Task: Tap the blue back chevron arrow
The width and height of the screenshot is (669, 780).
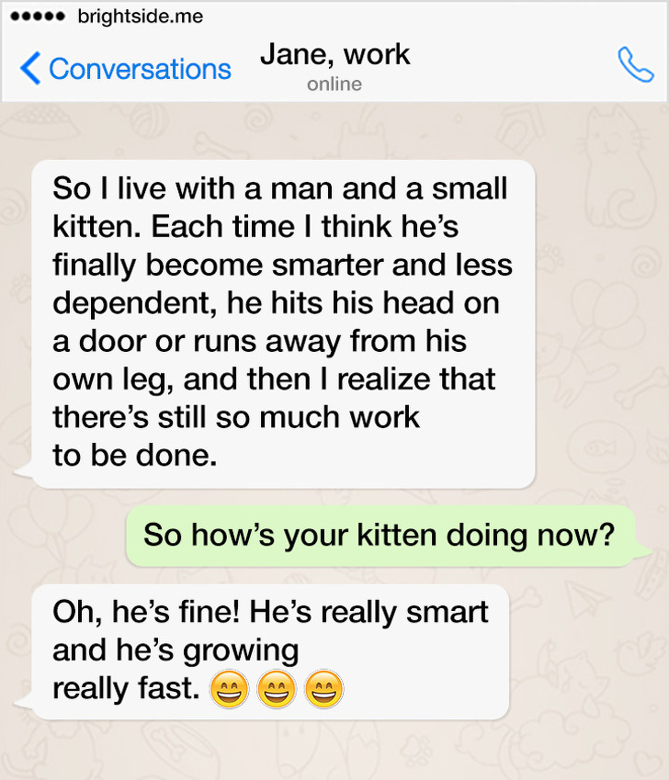Action: [x=29, y=68]
